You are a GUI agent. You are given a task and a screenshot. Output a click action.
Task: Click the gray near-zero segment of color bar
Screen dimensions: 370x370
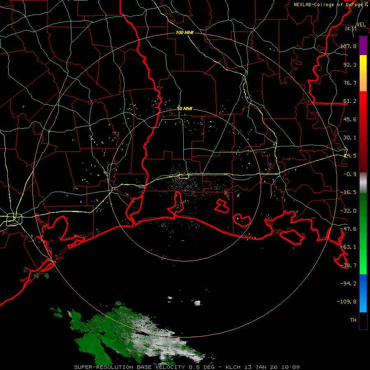tap(363, 183)
